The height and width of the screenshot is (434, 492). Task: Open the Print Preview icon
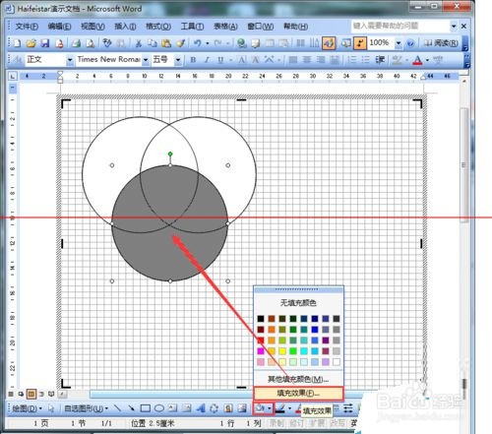[90, 43]
